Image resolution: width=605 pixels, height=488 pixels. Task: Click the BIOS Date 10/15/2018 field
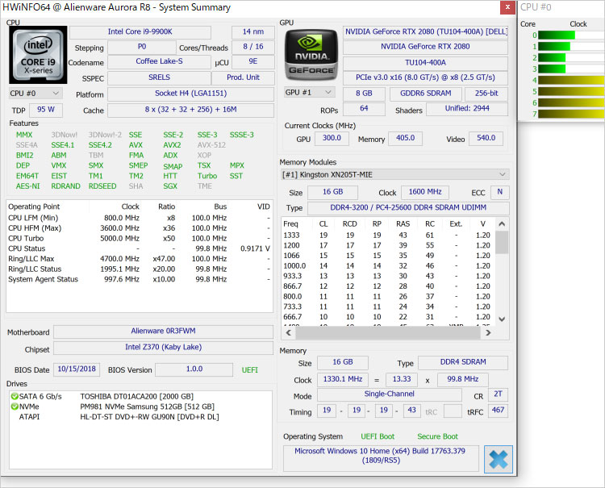[x=77, y=369]
